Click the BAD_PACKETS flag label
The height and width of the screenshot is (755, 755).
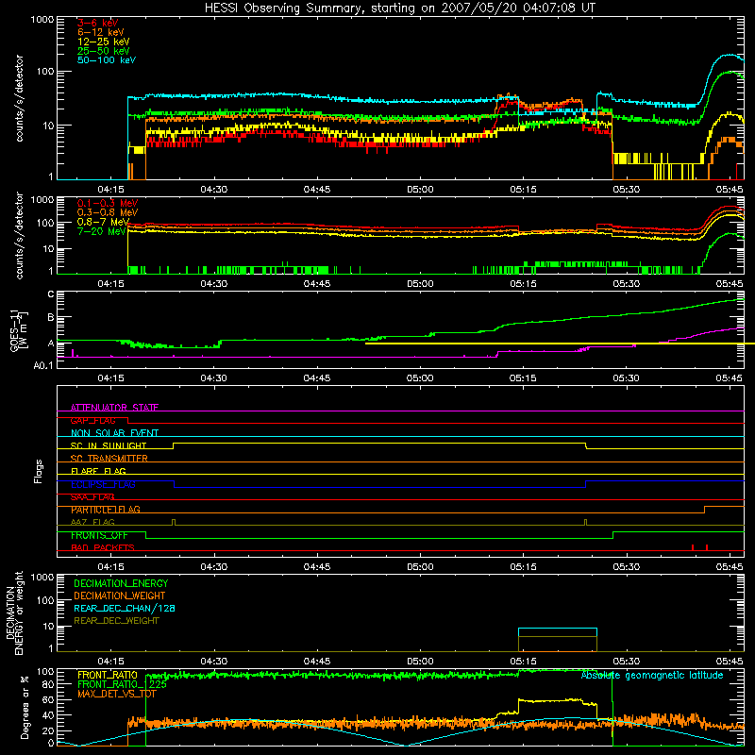pyautogui.click(x=103, y=547)
